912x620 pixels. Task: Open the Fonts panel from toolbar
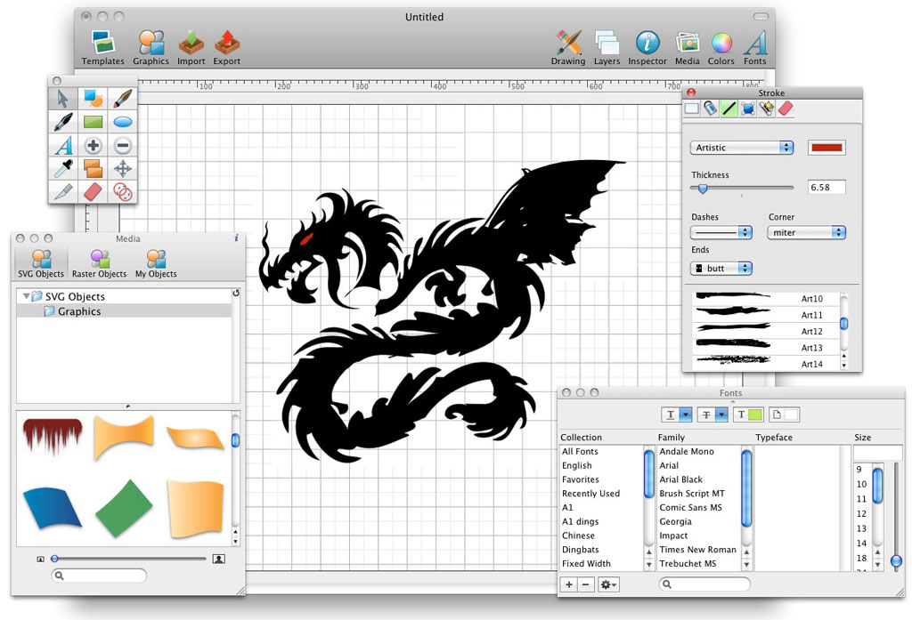[x=755, y=48]
